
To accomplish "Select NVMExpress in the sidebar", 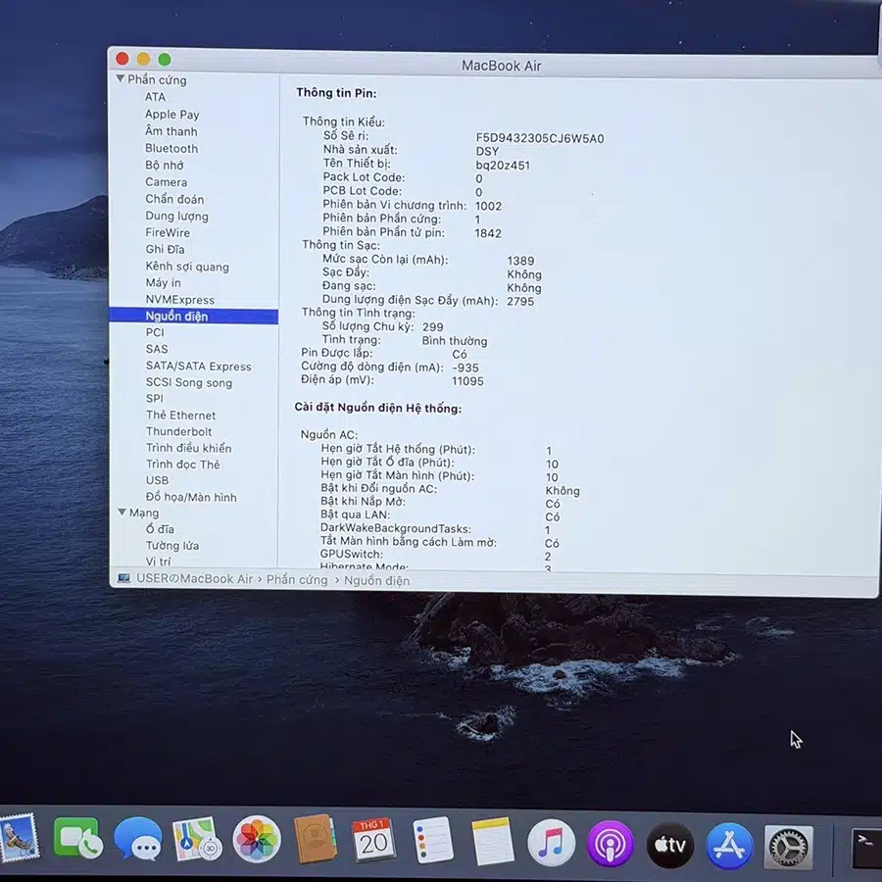I will [x=179, y=300].
